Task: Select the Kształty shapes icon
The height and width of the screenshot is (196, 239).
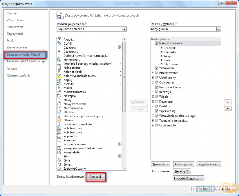Action: tap(59, 84)
